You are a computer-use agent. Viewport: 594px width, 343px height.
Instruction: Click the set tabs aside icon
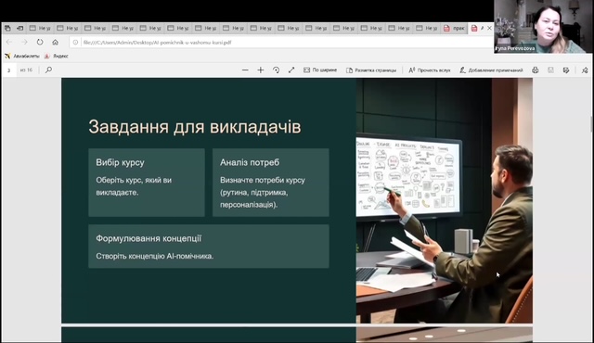point(20,28)
